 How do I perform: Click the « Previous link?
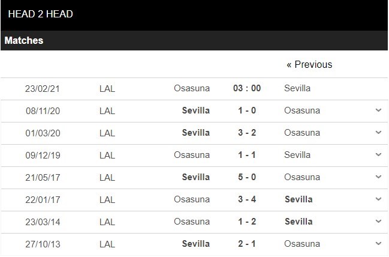pos(309,64)
